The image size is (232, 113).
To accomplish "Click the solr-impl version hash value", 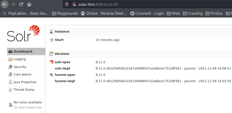I will pyautogui.click(x=163, y=69).
